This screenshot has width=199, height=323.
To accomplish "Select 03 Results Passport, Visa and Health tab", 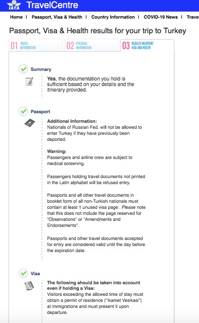I will click(x=147, y=45).
